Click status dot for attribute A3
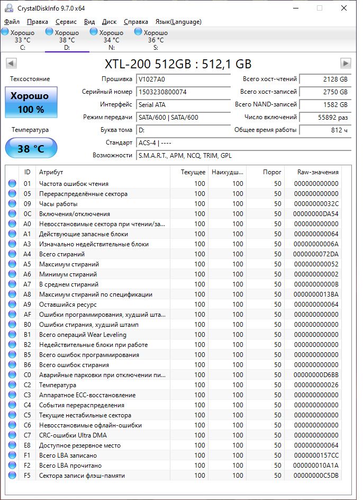The width and height of the screenshot is (363, 500). (x=12, y=244)
